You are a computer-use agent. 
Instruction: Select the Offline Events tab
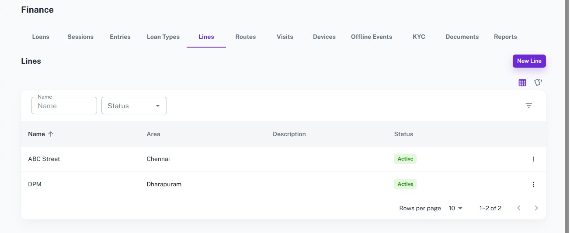tap(372, 37)
